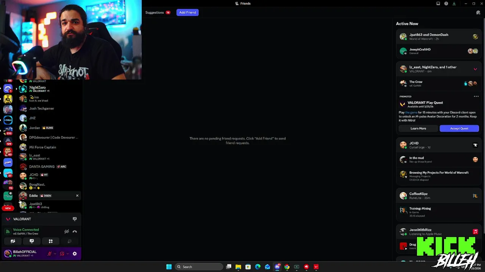Open Microsoft Store from taskbar
The image size is (485, 272).
(248, 267)
